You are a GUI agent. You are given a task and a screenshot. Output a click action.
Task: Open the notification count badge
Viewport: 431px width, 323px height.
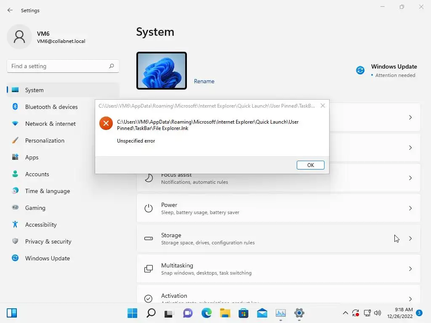[x=419, y=313]
